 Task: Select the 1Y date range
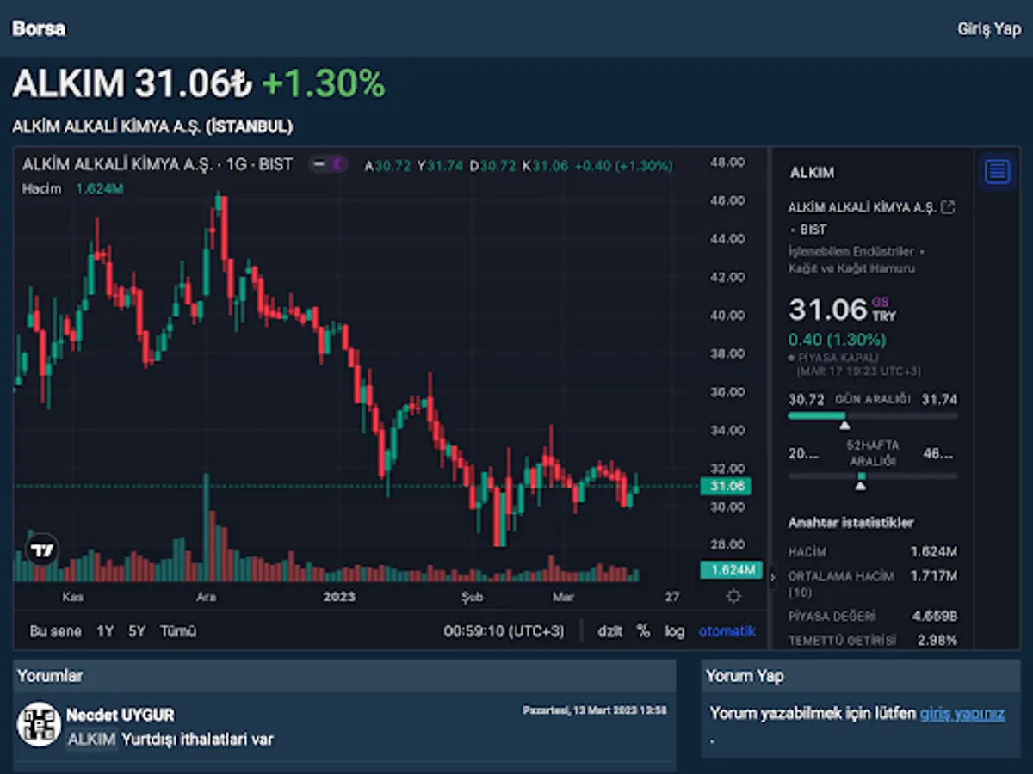click(105, 631)
